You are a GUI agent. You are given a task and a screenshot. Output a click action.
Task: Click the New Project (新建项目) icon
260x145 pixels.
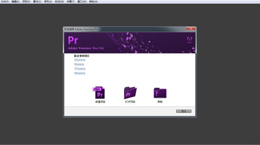(x=99, y=92)
